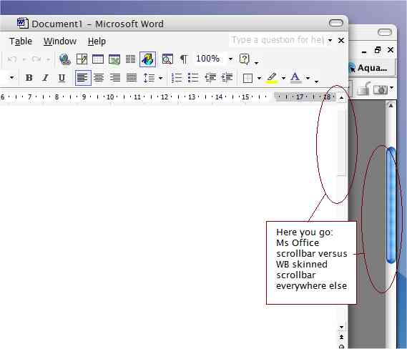
Task: Select Align Left
Action: tap(83, 77)
